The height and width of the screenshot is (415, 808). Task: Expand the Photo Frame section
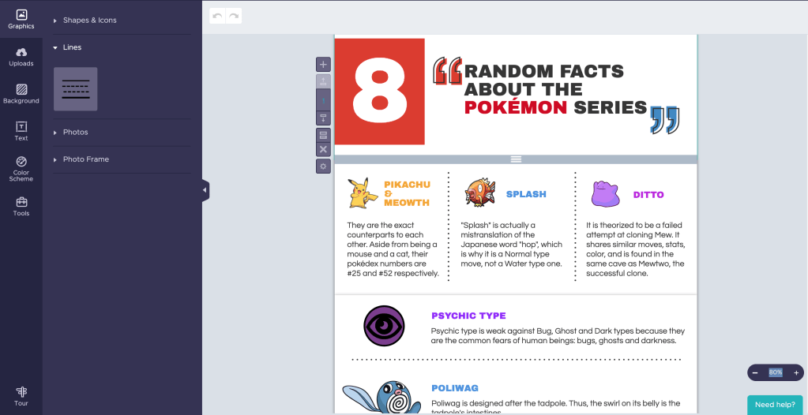tap(85, 159)
